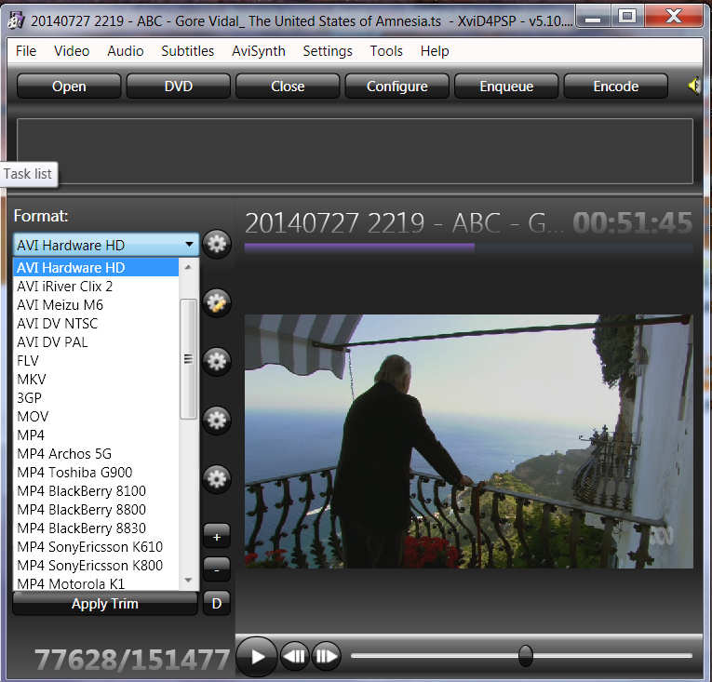Click the fifth gear settings icon
712x682 pixels.
pos(217,479)
